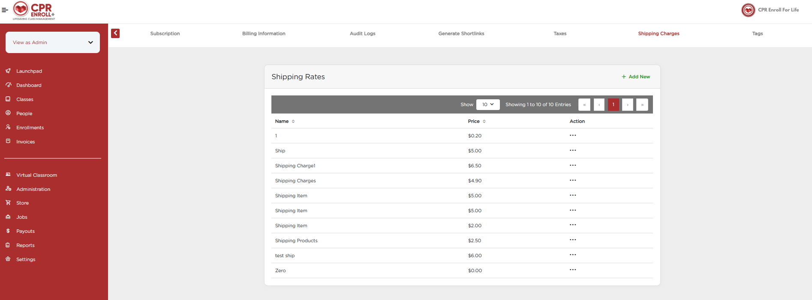Click the Payouts dollar icon
The image size is (812, 300).
(x=8, y=231)
